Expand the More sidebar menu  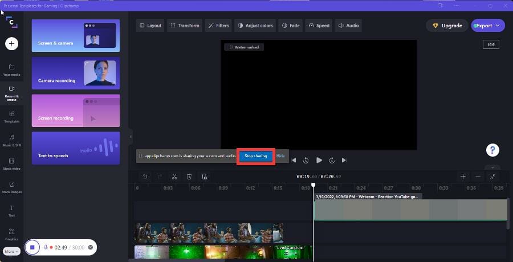(12, 252)
